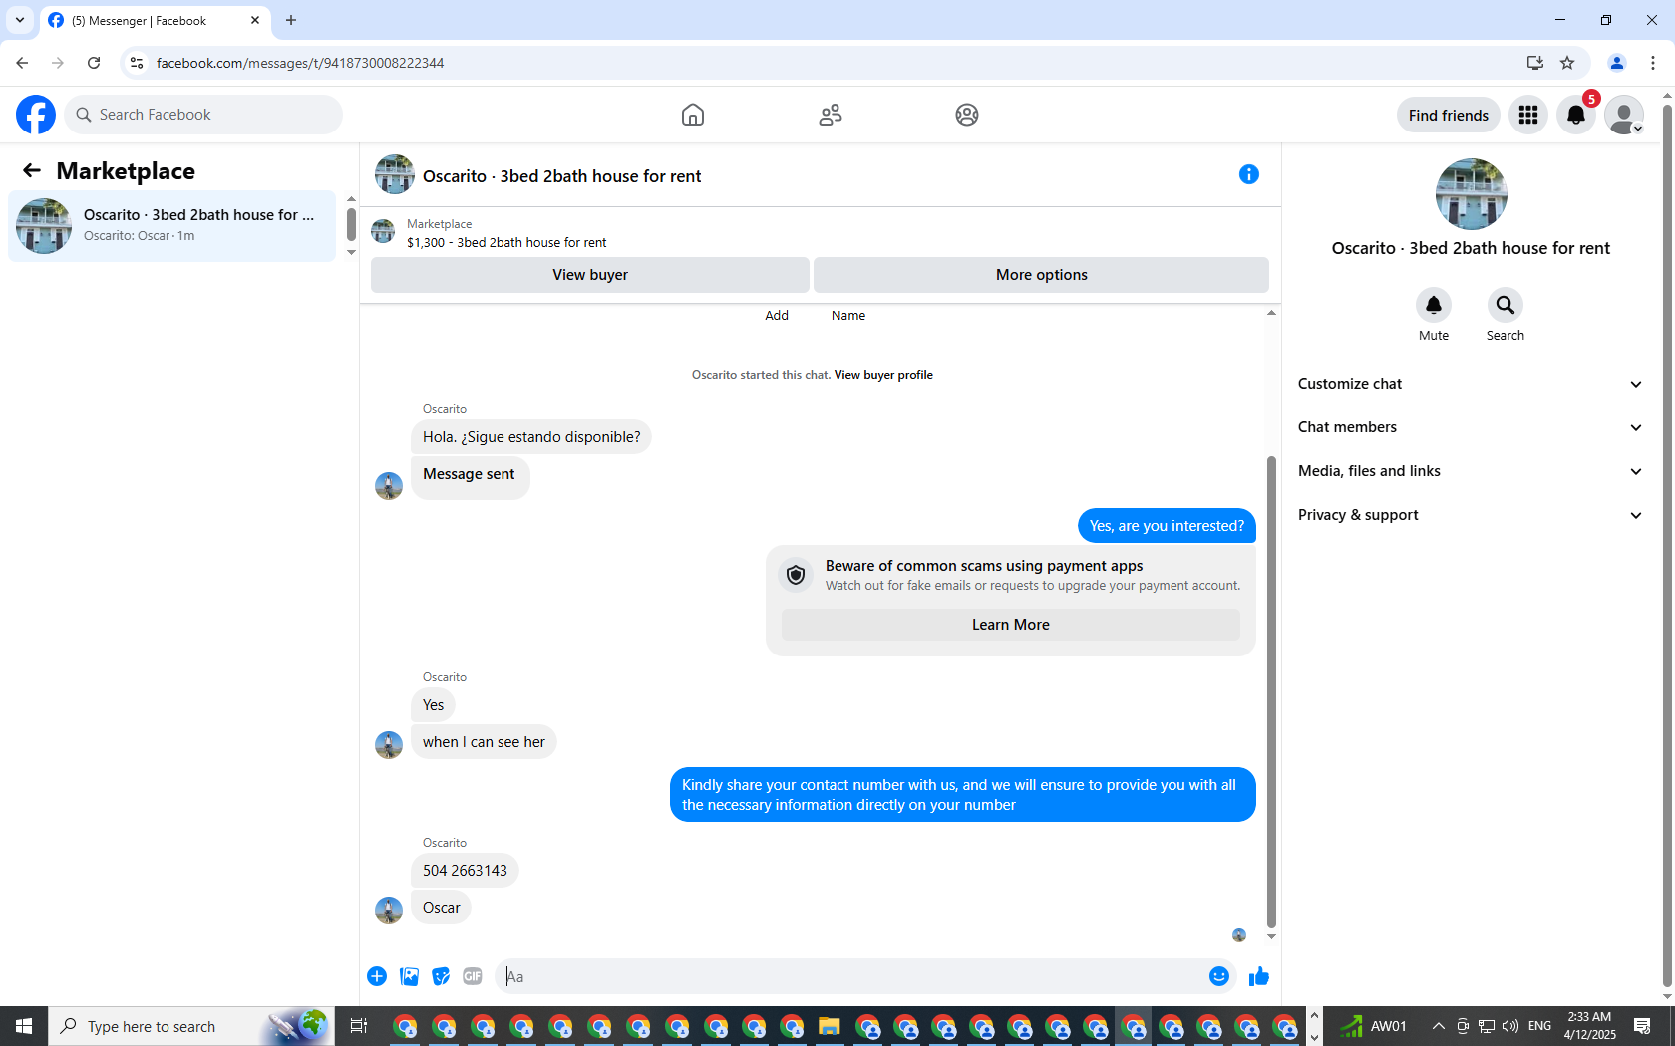Search in conversation with the magnifier icon
Image resolution: width=1675 pixels, height=1046 pixels.
click(1506, 305)
